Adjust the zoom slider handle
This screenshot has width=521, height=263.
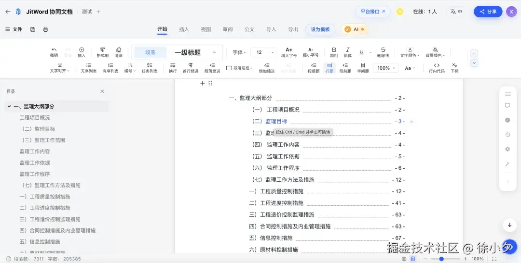click(441, 259)
